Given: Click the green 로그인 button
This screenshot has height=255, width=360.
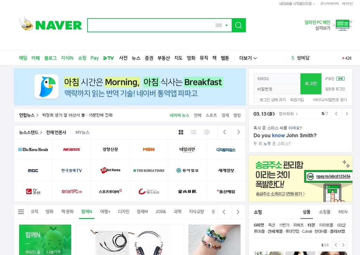Looking at the screenshot, I should tap(311, 84).
